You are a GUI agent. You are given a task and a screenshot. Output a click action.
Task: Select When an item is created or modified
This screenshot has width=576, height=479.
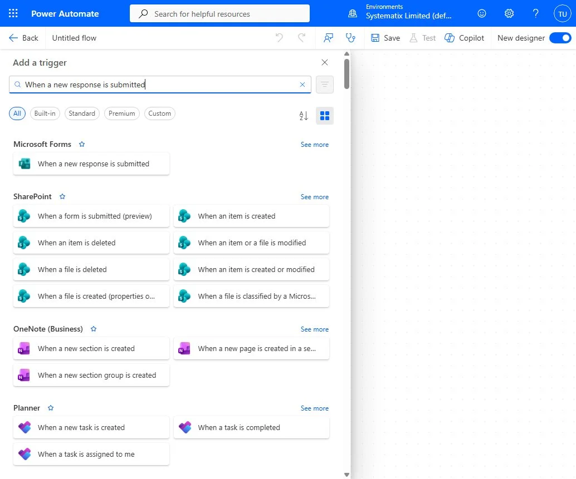(251, 270)
